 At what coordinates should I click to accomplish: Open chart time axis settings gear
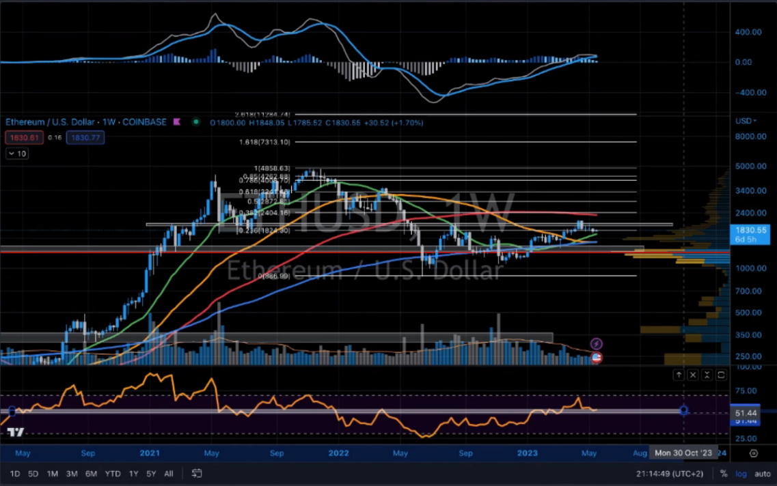753,453
